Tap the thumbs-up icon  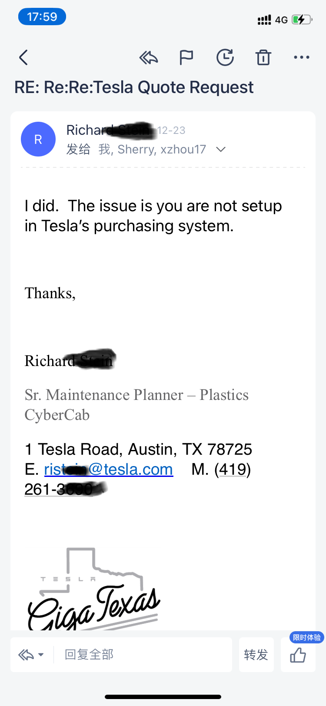point(298,655)
